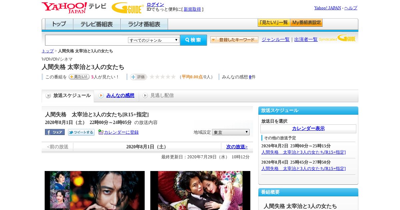Open the 地域設定 東京 region dropdown
Image resolution: width=400 pixels, height=210 pixels.
click(x=231, y=132)
